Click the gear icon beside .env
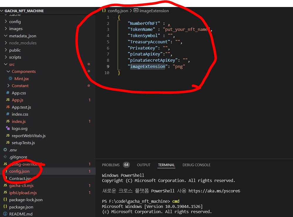The width and height of the screenshot is (293, 217). coord(5,150)
